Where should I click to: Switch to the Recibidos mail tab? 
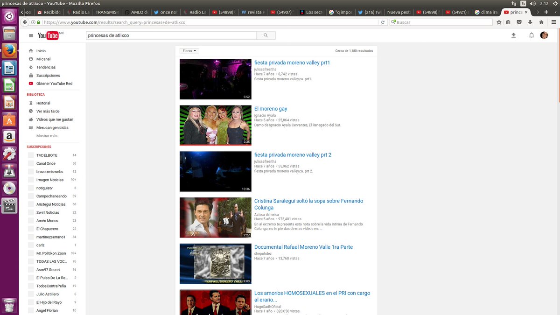click(x=49, y=12)
